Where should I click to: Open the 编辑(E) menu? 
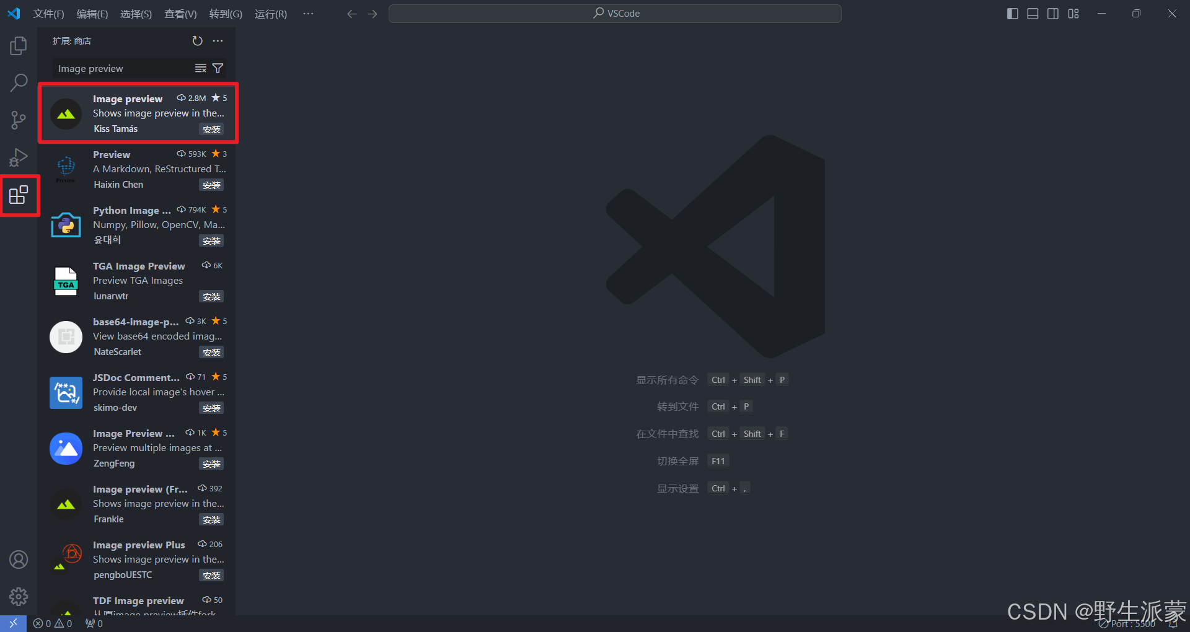pos(92,14)
